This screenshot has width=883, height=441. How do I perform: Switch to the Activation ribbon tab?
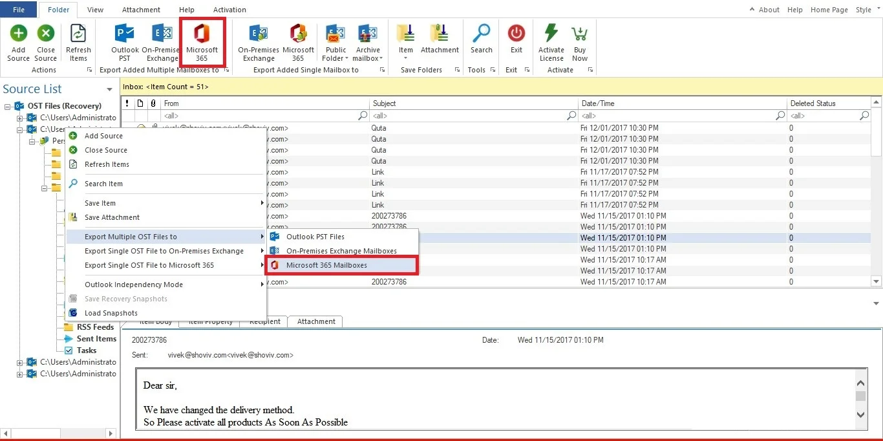pyautogui.click(x=229, y=10)
